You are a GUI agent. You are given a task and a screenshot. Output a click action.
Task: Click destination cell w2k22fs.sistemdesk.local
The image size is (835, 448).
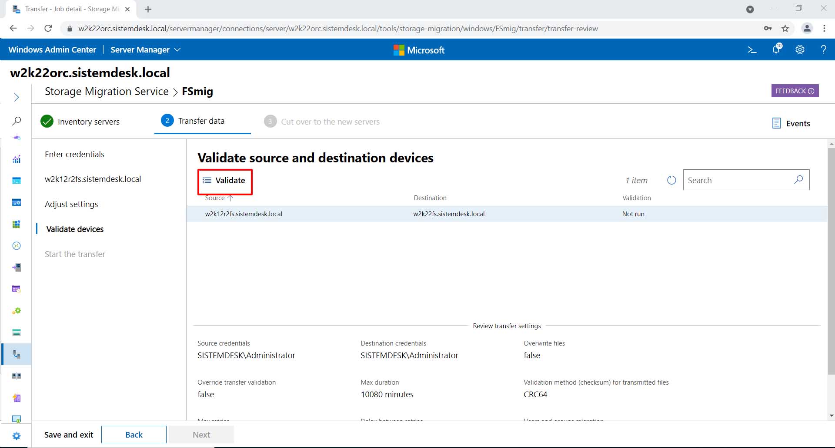click(449, 214)
